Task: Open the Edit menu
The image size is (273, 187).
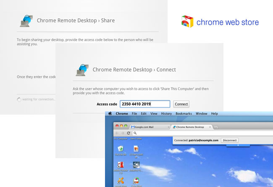Action: click(144, 113)
